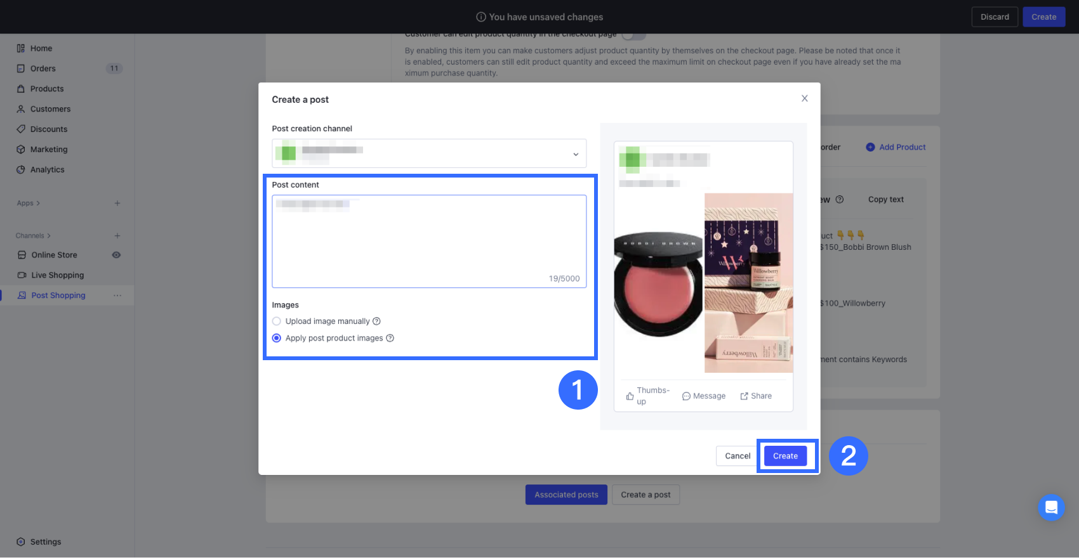Click Discard in the top bar

click(995, 17)
